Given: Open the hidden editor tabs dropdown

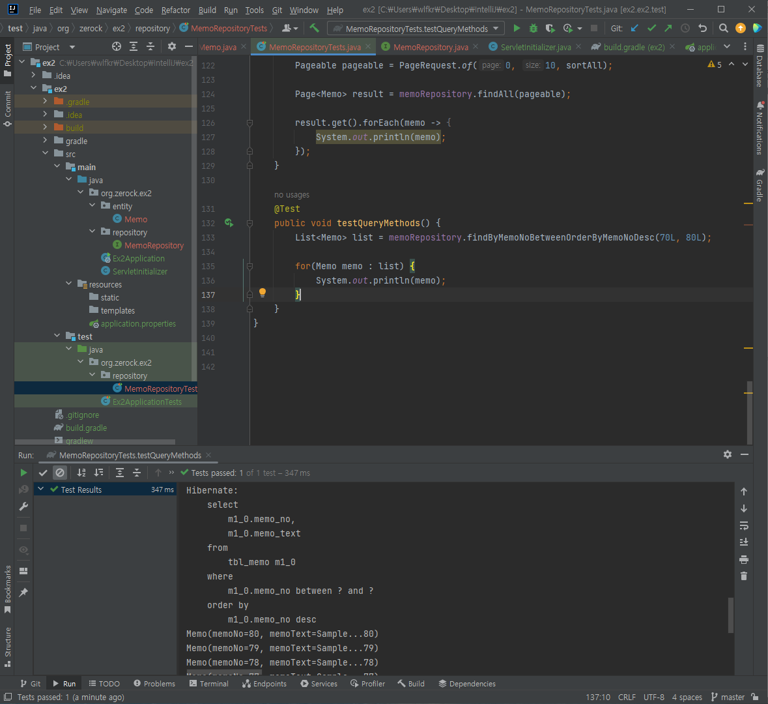Looking at the screenshot, I should (x=727, y=46).
